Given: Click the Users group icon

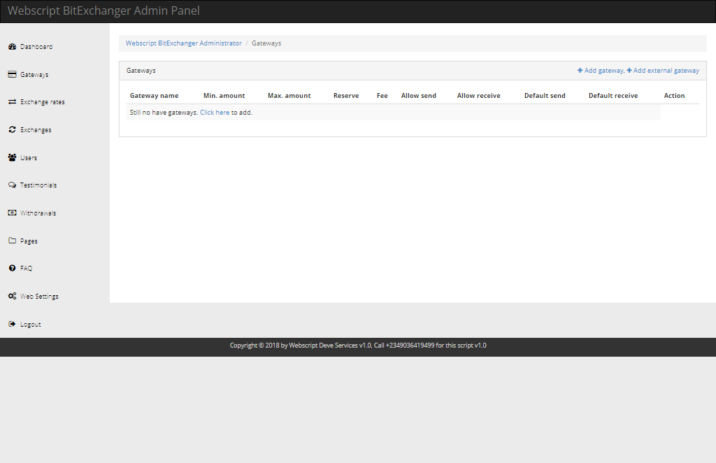Looking at the screenshot, I should (x=13, y=157).
